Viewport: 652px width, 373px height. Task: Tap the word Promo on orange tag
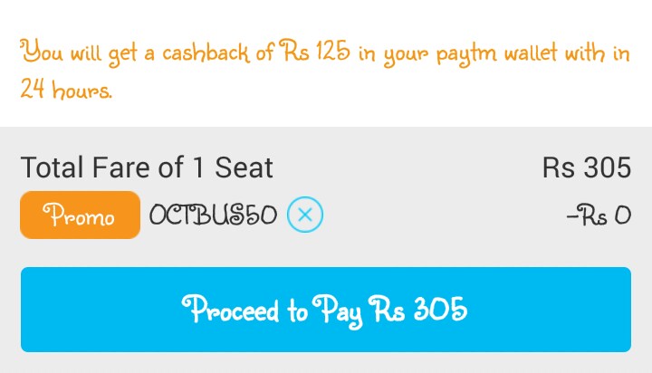pos(81,216)
